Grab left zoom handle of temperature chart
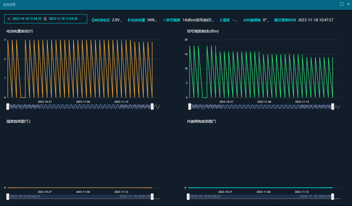 8,196
